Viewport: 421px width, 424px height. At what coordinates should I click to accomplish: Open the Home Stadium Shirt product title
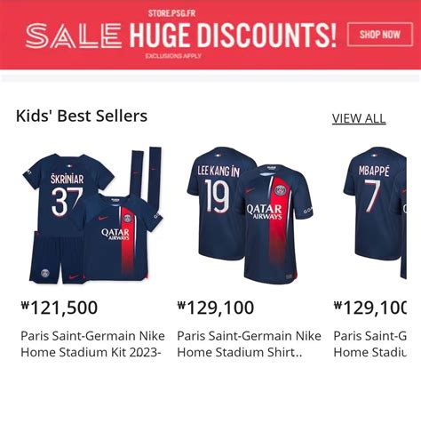(x=249, y=344)
